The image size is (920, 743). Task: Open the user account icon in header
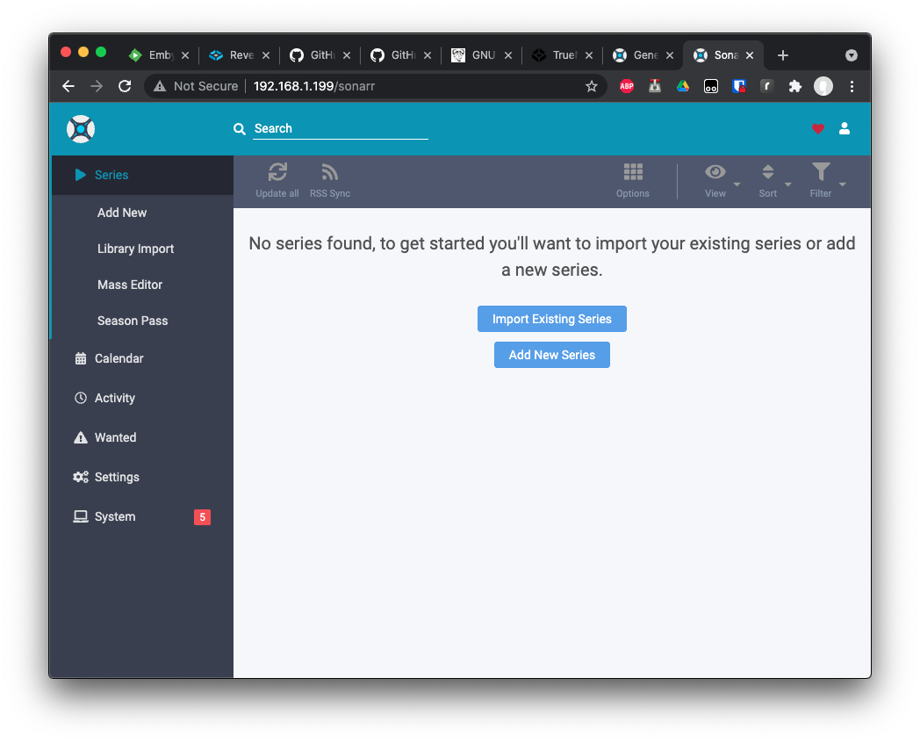(x=845, y=128)
